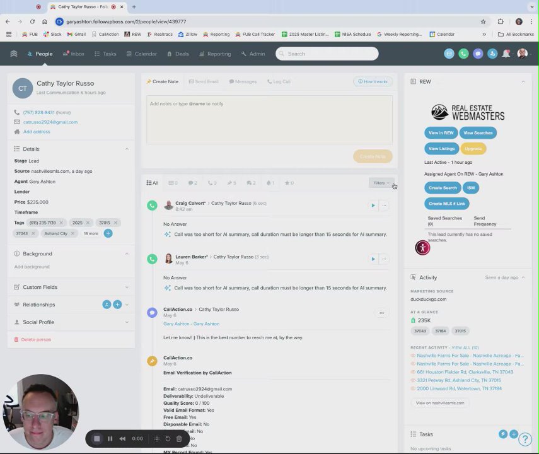Open the Inbox tab
This screenshot has height=454, width=539.
pos(74,54)
